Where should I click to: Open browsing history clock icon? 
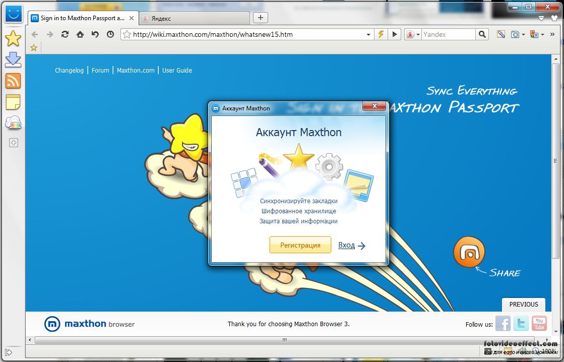[x=110, y=35]
